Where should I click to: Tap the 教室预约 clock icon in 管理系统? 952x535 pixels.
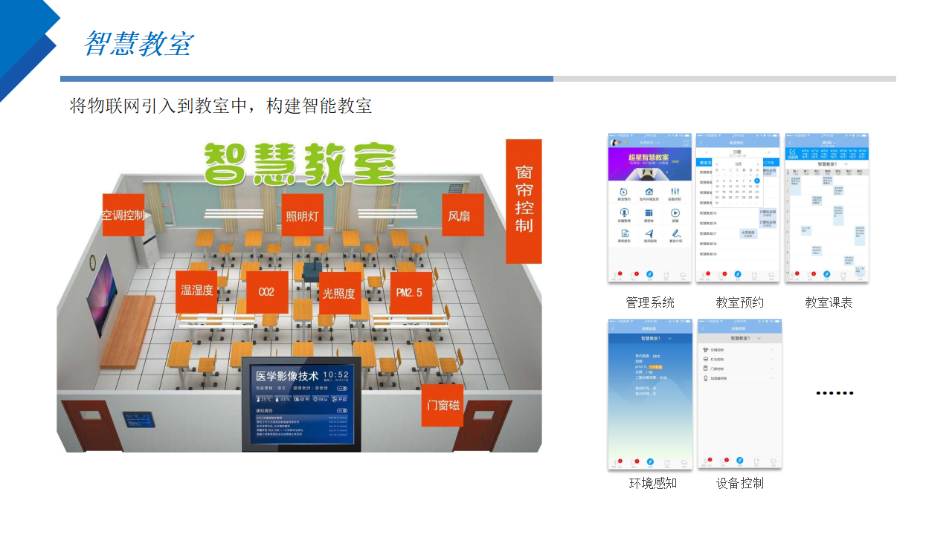click(623, 192)
